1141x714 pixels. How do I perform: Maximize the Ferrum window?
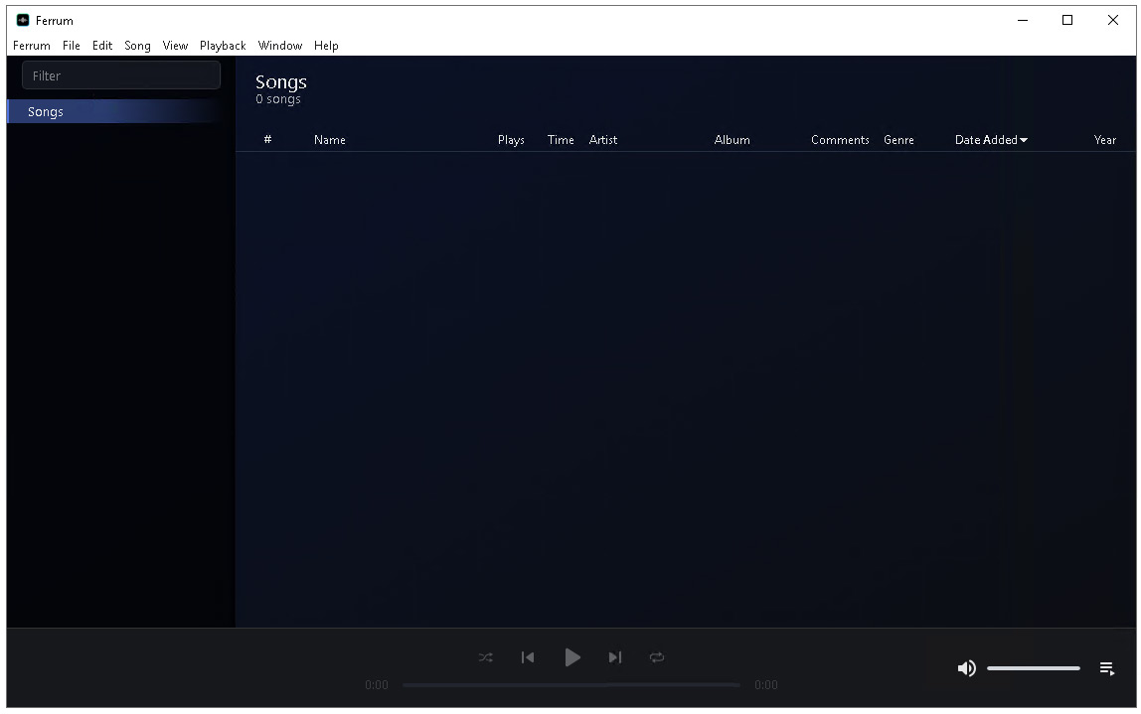coord(1067,21)
